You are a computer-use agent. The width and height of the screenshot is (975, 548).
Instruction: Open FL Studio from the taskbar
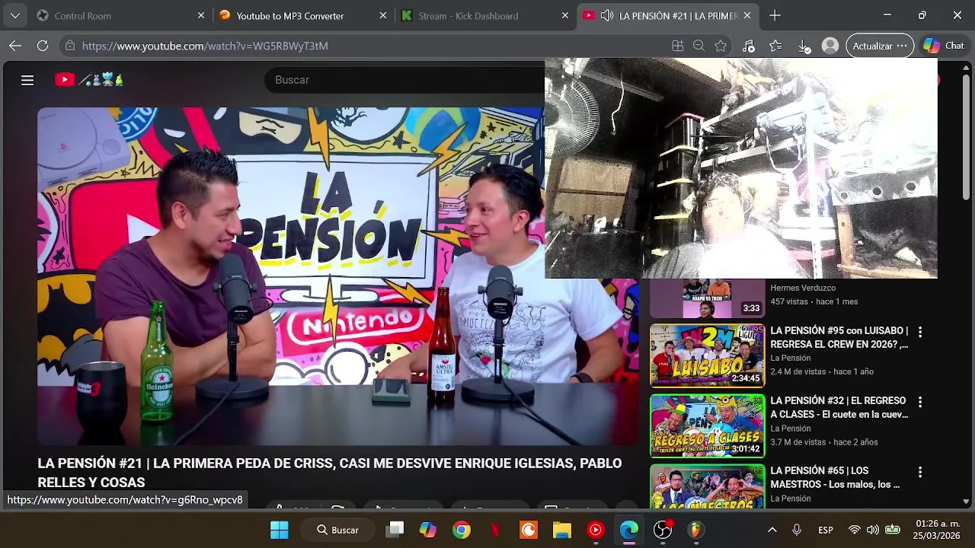pos(696,530)
